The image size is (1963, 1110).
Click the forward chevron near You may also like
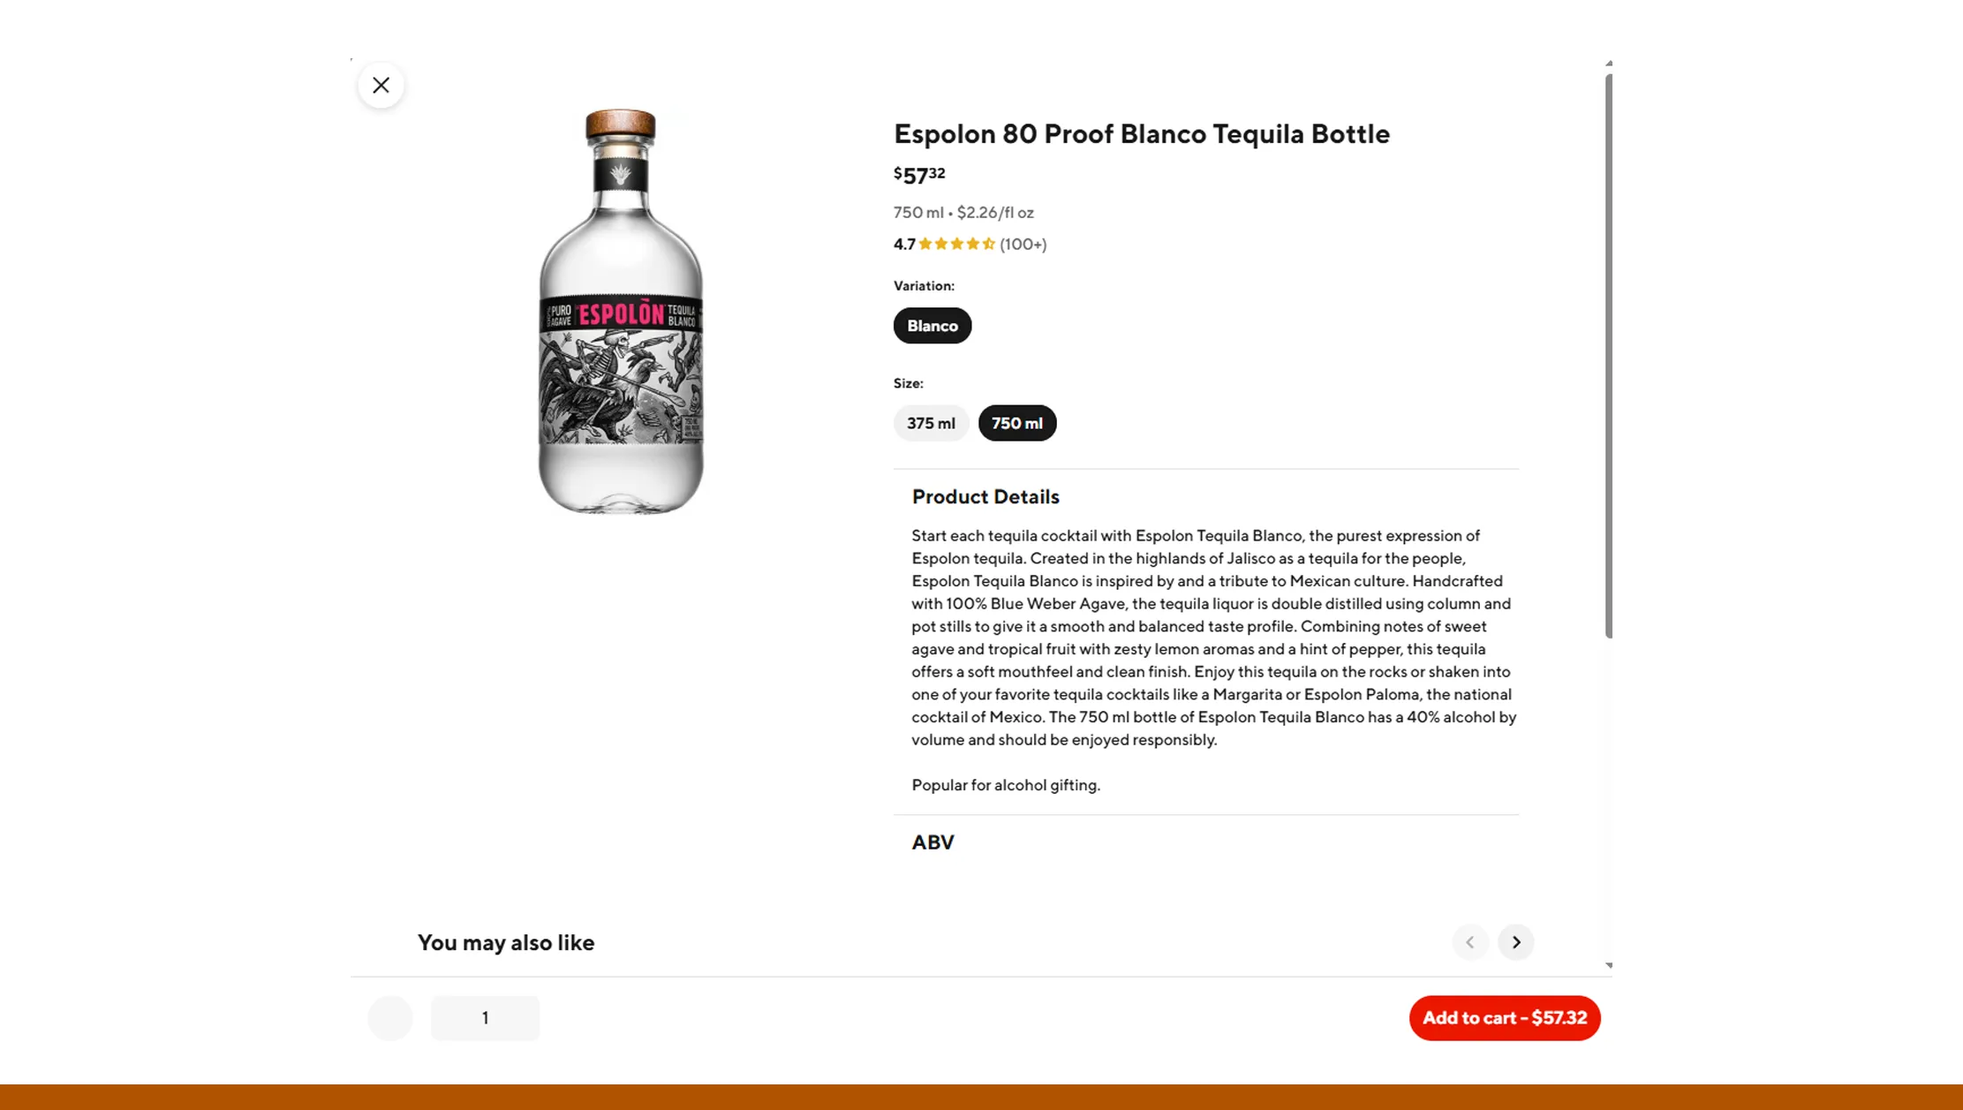click(1515, 942)
